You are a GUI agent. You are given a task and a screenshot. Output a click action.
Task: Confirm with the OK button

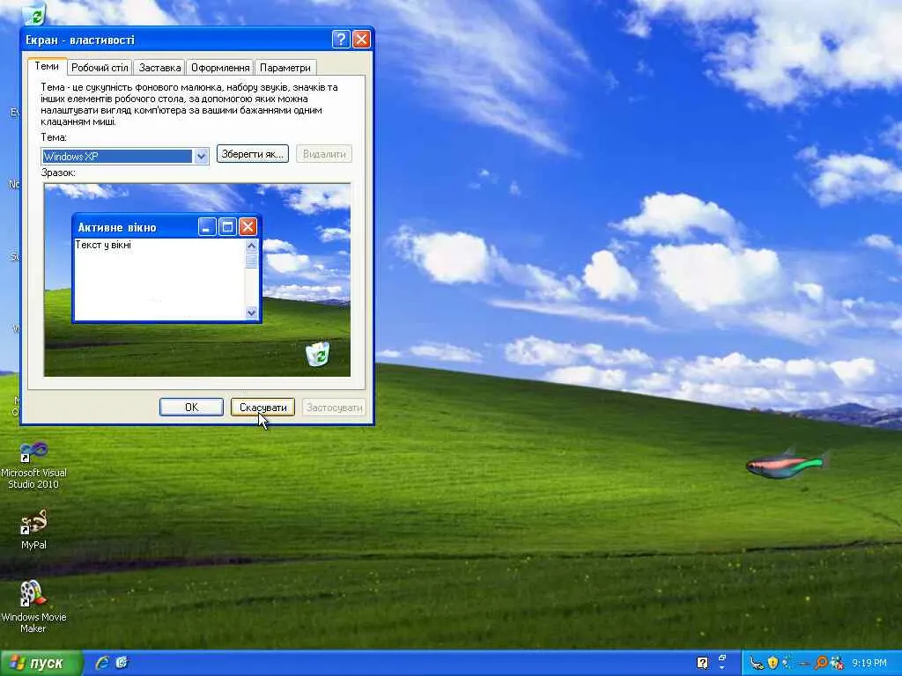click(x=191, y=407)
